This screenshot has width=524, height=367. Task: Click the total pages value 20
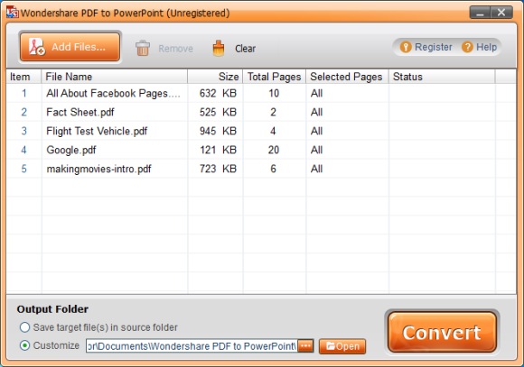(x=274, y=150)
